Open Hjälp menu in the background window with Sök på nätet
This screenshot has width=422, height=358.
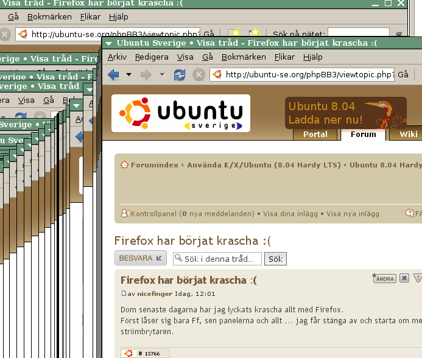tap(118, 17)
